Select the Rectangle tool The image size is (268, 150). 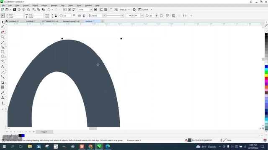(3, 52)
